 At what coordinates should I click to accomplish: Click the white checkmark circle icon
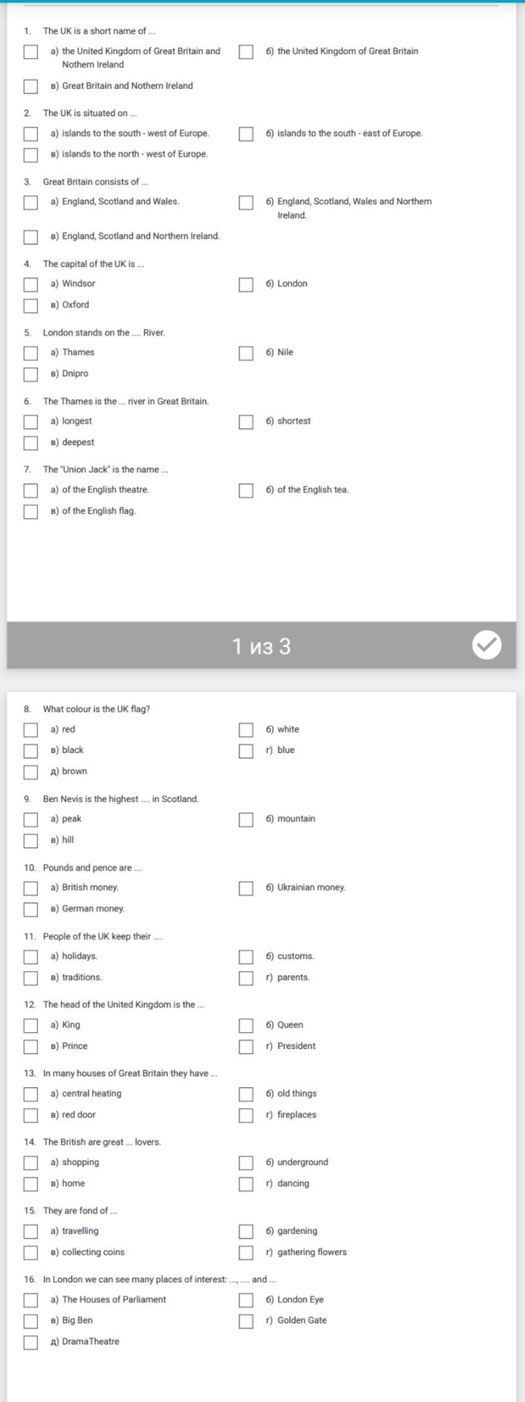coord(487,645)
